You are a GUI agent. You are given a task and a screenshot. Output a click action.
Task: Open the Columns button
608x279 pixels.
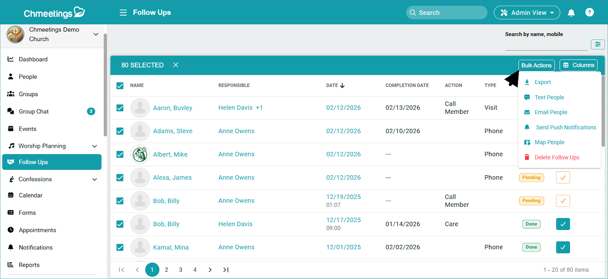point(578,65)
